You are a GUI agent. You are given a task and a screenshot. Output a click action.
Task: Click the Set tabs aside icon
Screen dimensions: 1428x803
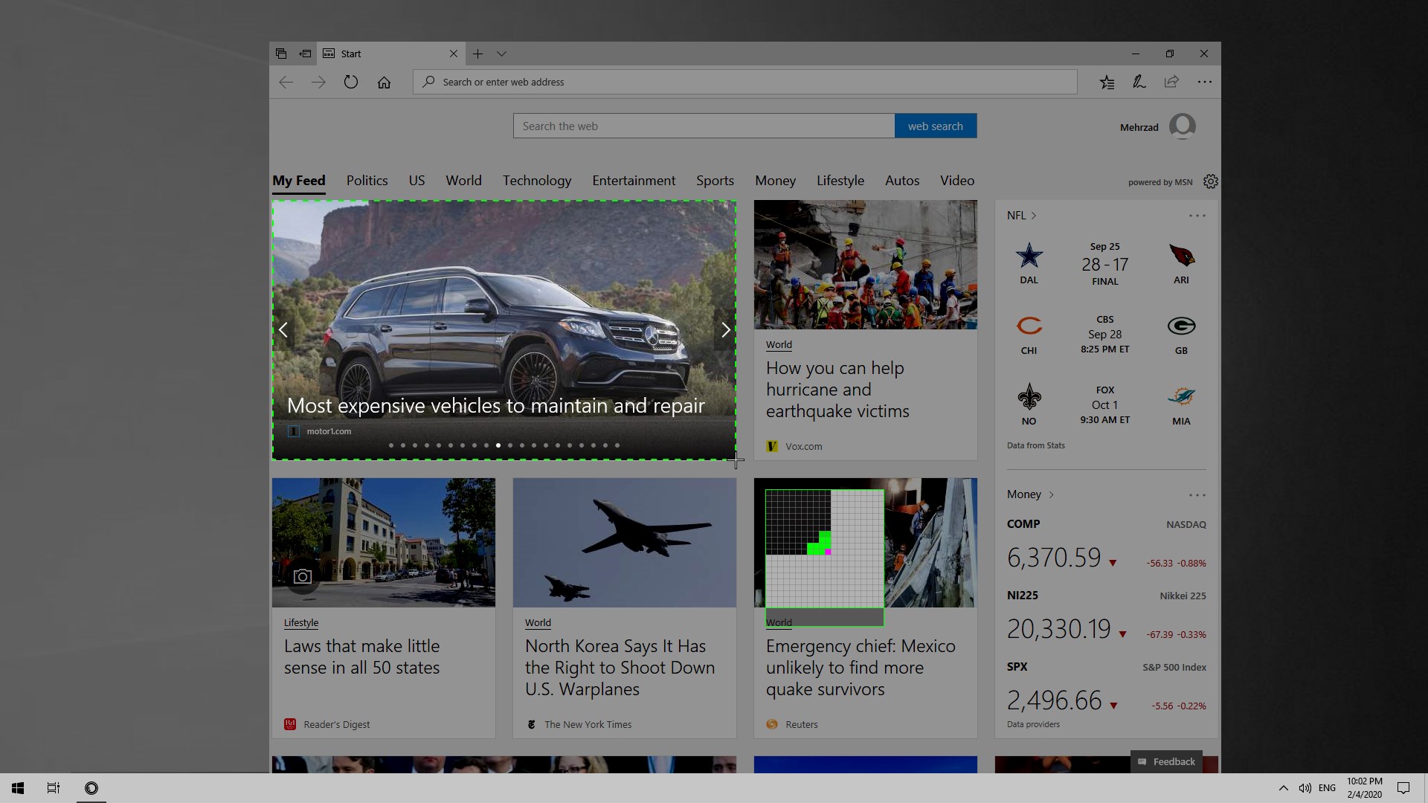[305, 54]
